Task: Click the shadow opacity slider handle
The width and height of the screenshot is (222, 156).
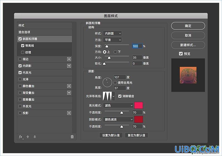Action: 122,126
